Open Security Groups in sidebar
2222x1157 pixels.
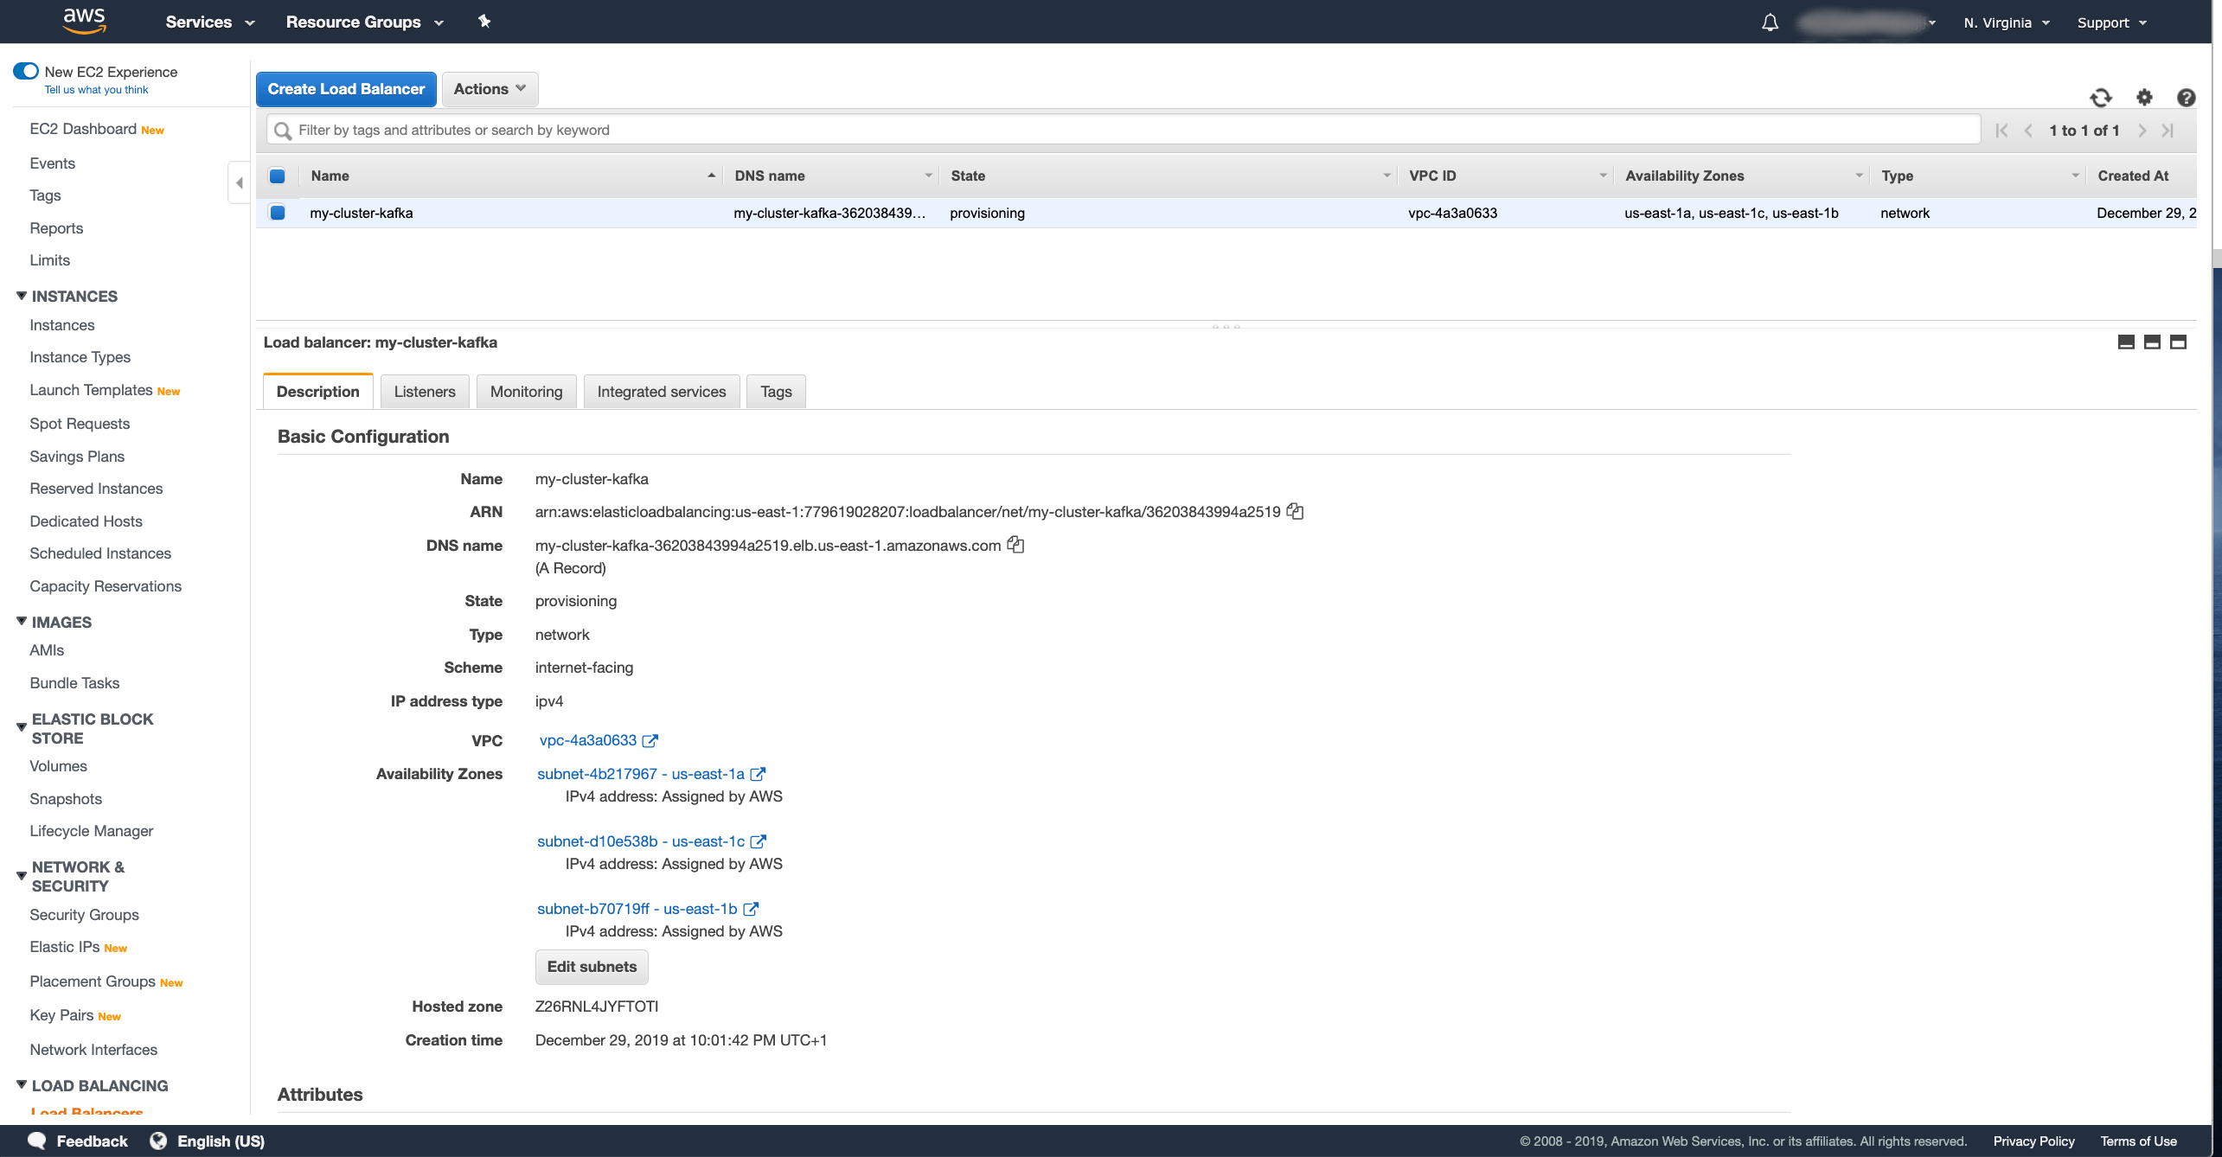84,915
